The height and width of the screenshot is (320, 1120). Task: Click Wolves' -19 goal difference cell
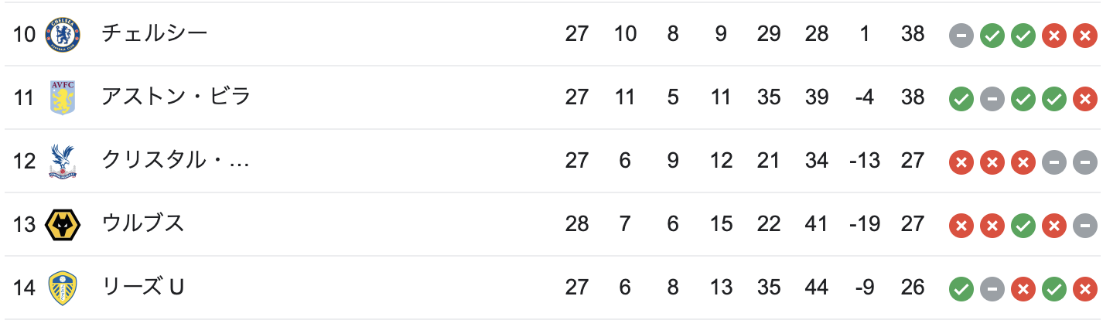(x=864, y=224)
